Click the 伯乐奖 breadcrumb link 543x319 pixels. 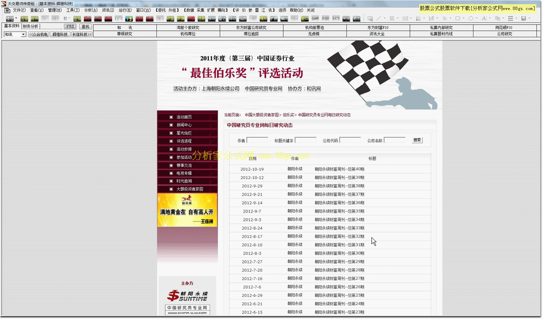click(x=288, y=115)
